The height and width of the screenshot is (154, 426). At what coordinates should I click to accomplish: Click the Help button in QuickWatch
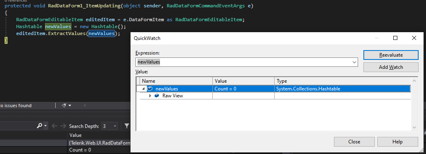click(x=397, y=142)
